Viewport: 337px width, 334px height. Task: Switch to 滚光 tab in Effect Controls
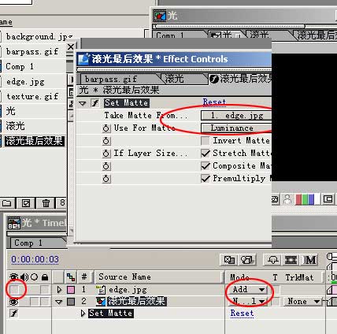point(174,79)
